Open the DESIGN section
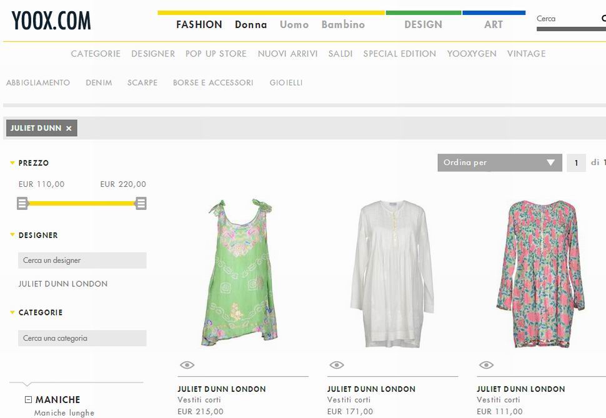 (423, 24)
